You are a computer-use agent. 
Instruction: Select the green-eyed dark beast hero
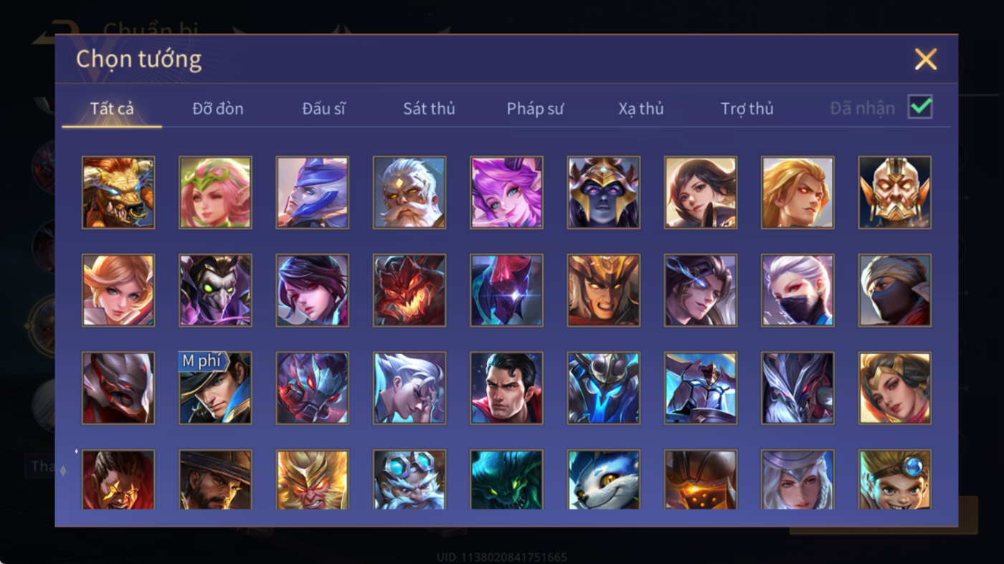(x=506, y=479)
